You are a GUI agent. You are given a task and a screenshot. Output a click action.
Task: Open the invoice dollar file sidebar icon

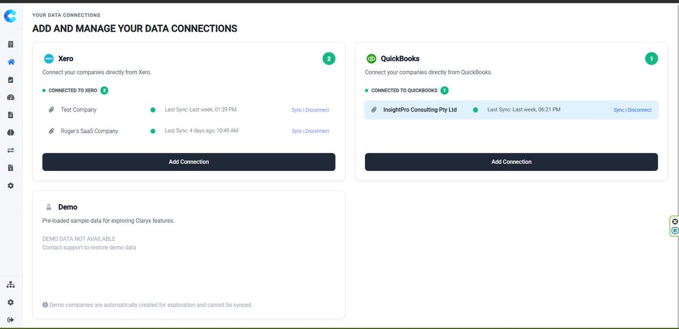(x=10, y=168)
